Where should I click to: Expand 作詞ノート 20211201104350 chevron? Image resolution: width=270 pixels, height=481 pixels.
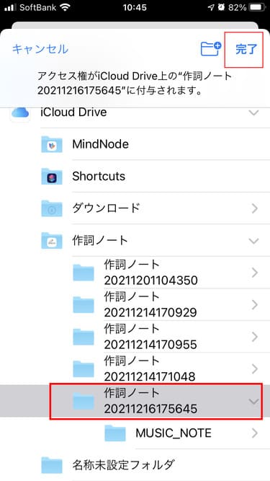(x=254, y=273)
